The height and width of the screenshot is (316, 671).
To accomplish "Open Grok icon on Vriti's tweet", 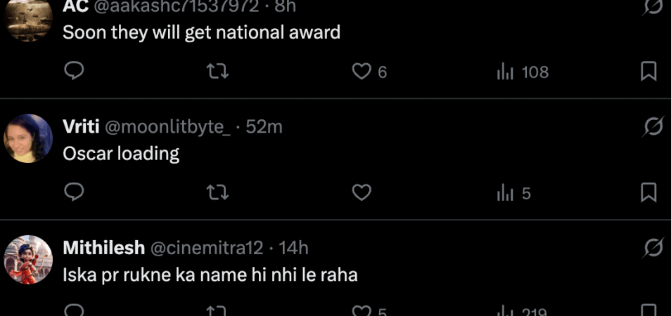I will [x=653, y=127].
